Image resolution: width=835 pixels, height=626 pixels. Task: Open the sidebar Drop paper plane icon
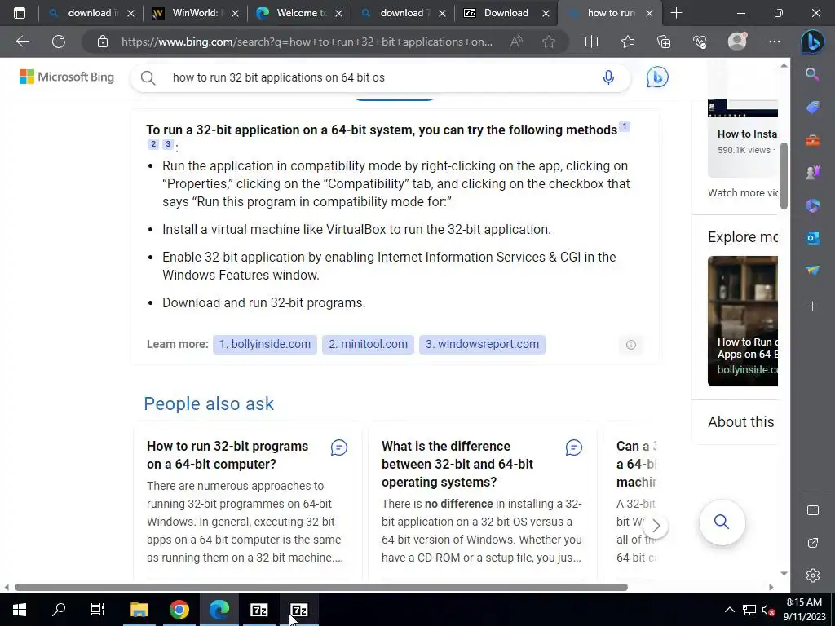(x=812, y=271)
